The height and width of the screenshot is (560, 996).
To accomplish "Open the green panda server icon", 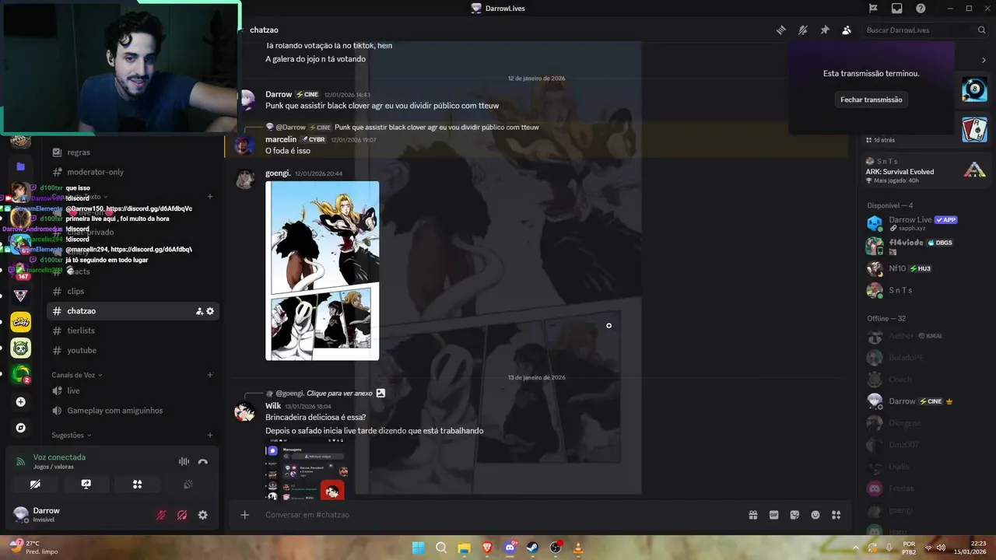I will coord(21,348).
